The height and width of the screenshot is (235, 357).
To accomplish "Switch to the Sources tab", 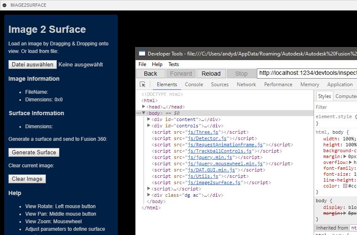I will [220, 84].
